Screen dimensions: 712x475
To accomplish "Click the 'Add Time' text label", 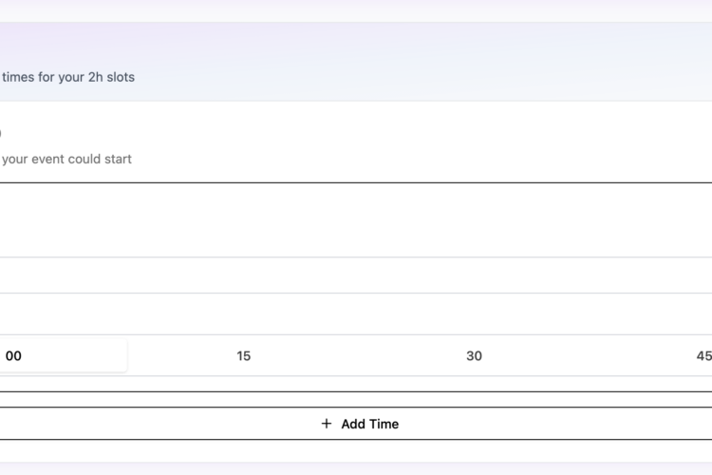I will [369, 424].
